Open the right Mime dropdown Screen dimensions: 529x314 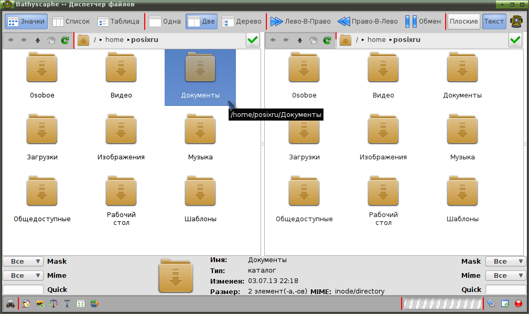coord(506,276)
